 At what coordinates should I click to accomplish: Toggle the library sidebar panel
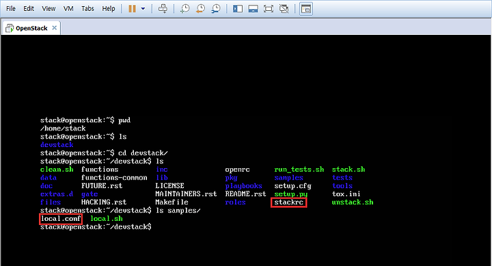point(238,9)
